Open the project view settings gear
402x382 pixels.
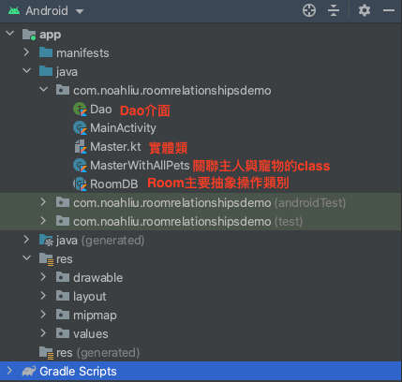coord(365,10)
